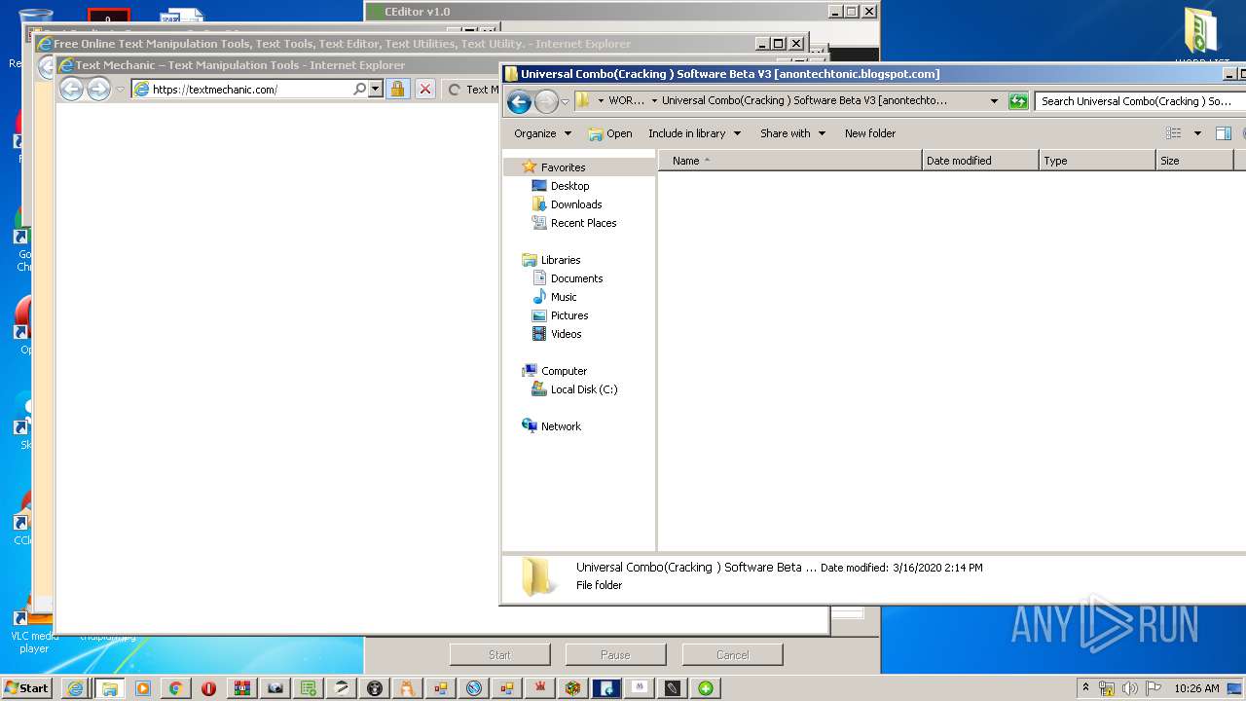Screen dimensions: 1246x701
Task: Show the Explorer preview pane
Action: (x=1224, y=133)
